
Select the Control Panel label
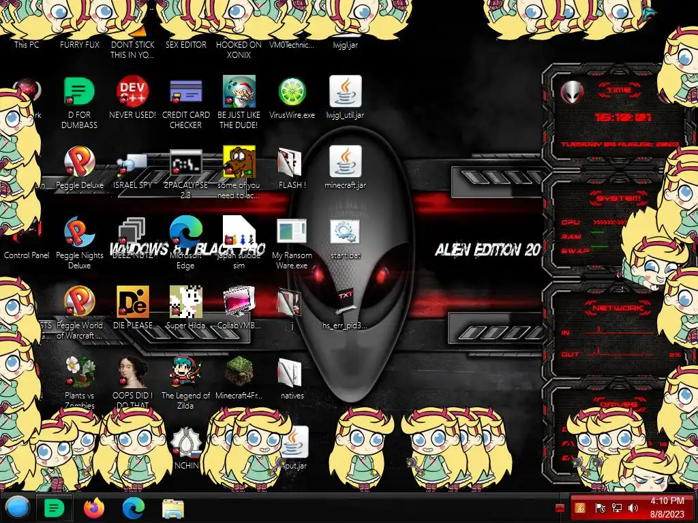27,255
